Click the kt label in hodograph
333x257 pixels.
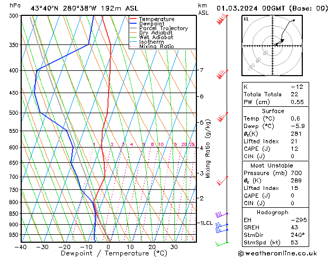tap(246, 19)
